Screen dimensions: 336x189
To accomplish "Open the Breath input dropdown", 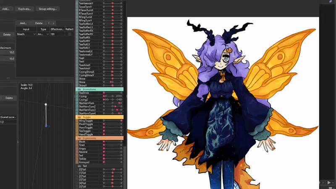I will click(x=26, y=34).
